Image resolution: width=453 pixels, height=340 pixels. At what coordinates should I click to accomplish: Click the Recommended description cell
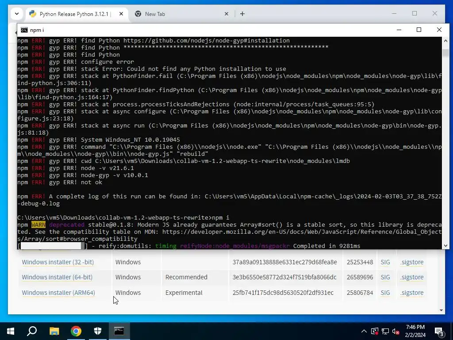[x=186, y=277]
